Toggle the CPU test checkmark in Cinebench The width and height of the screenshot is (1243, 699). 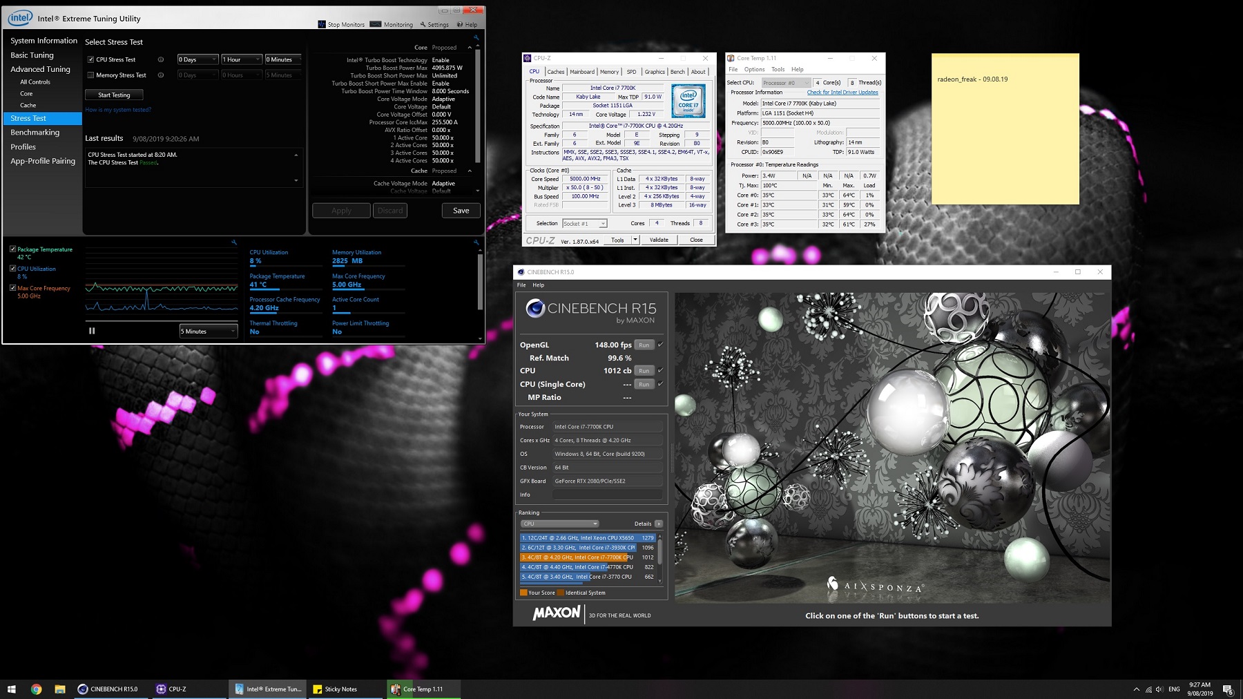[660, 370]
